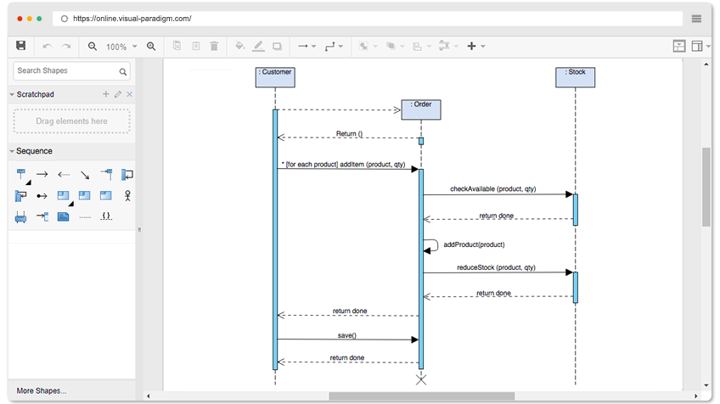Click the addItem (product, qty) message label
The width and height of the screenshot is (720, 404).
coord(344,165)
